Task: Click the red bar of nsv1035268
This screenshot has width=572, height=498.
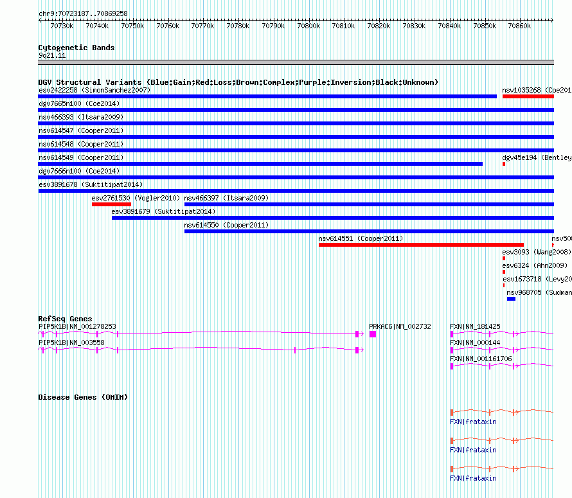Action: click(528, 96)
